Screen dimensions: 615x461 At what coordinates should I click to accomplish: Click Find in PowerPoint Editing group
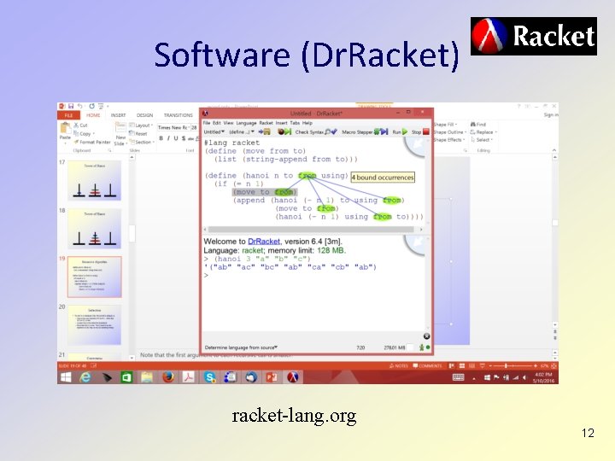click(x=478, y=125)
